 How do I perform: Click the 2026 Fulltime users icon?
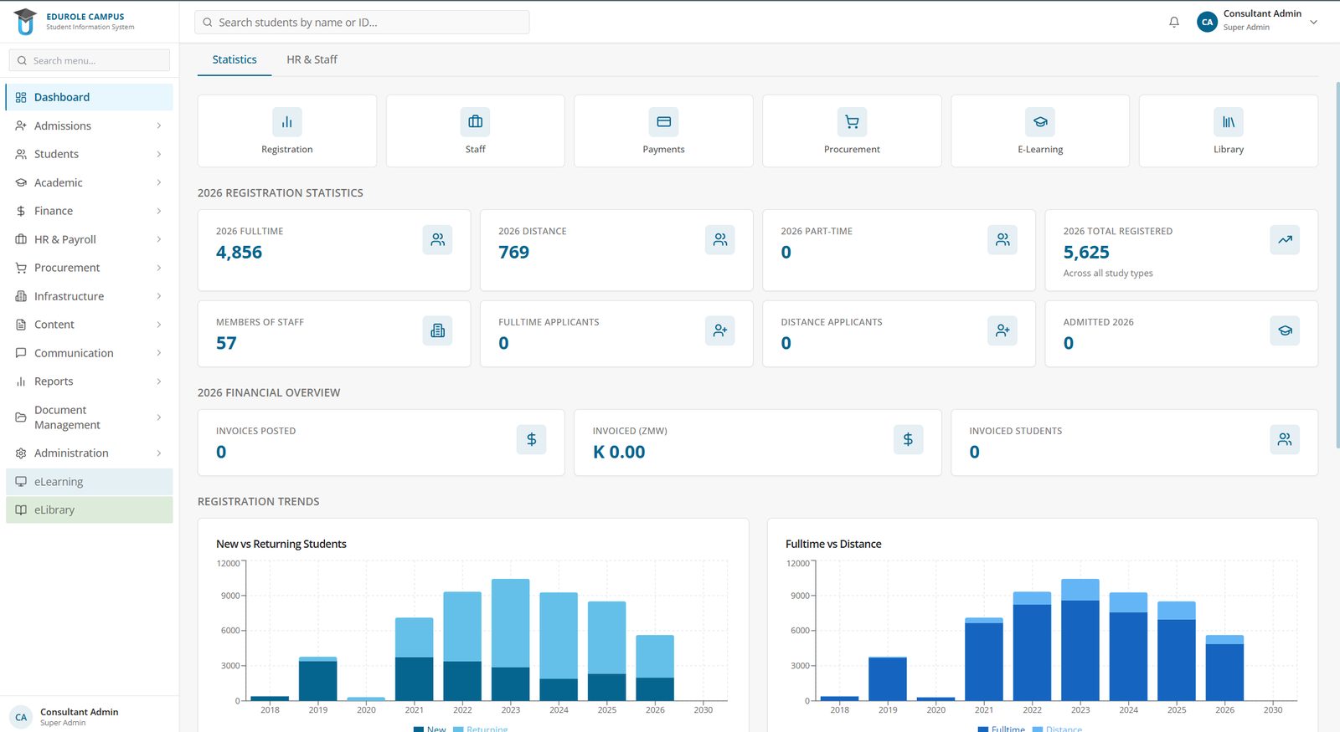coord(438,240)
